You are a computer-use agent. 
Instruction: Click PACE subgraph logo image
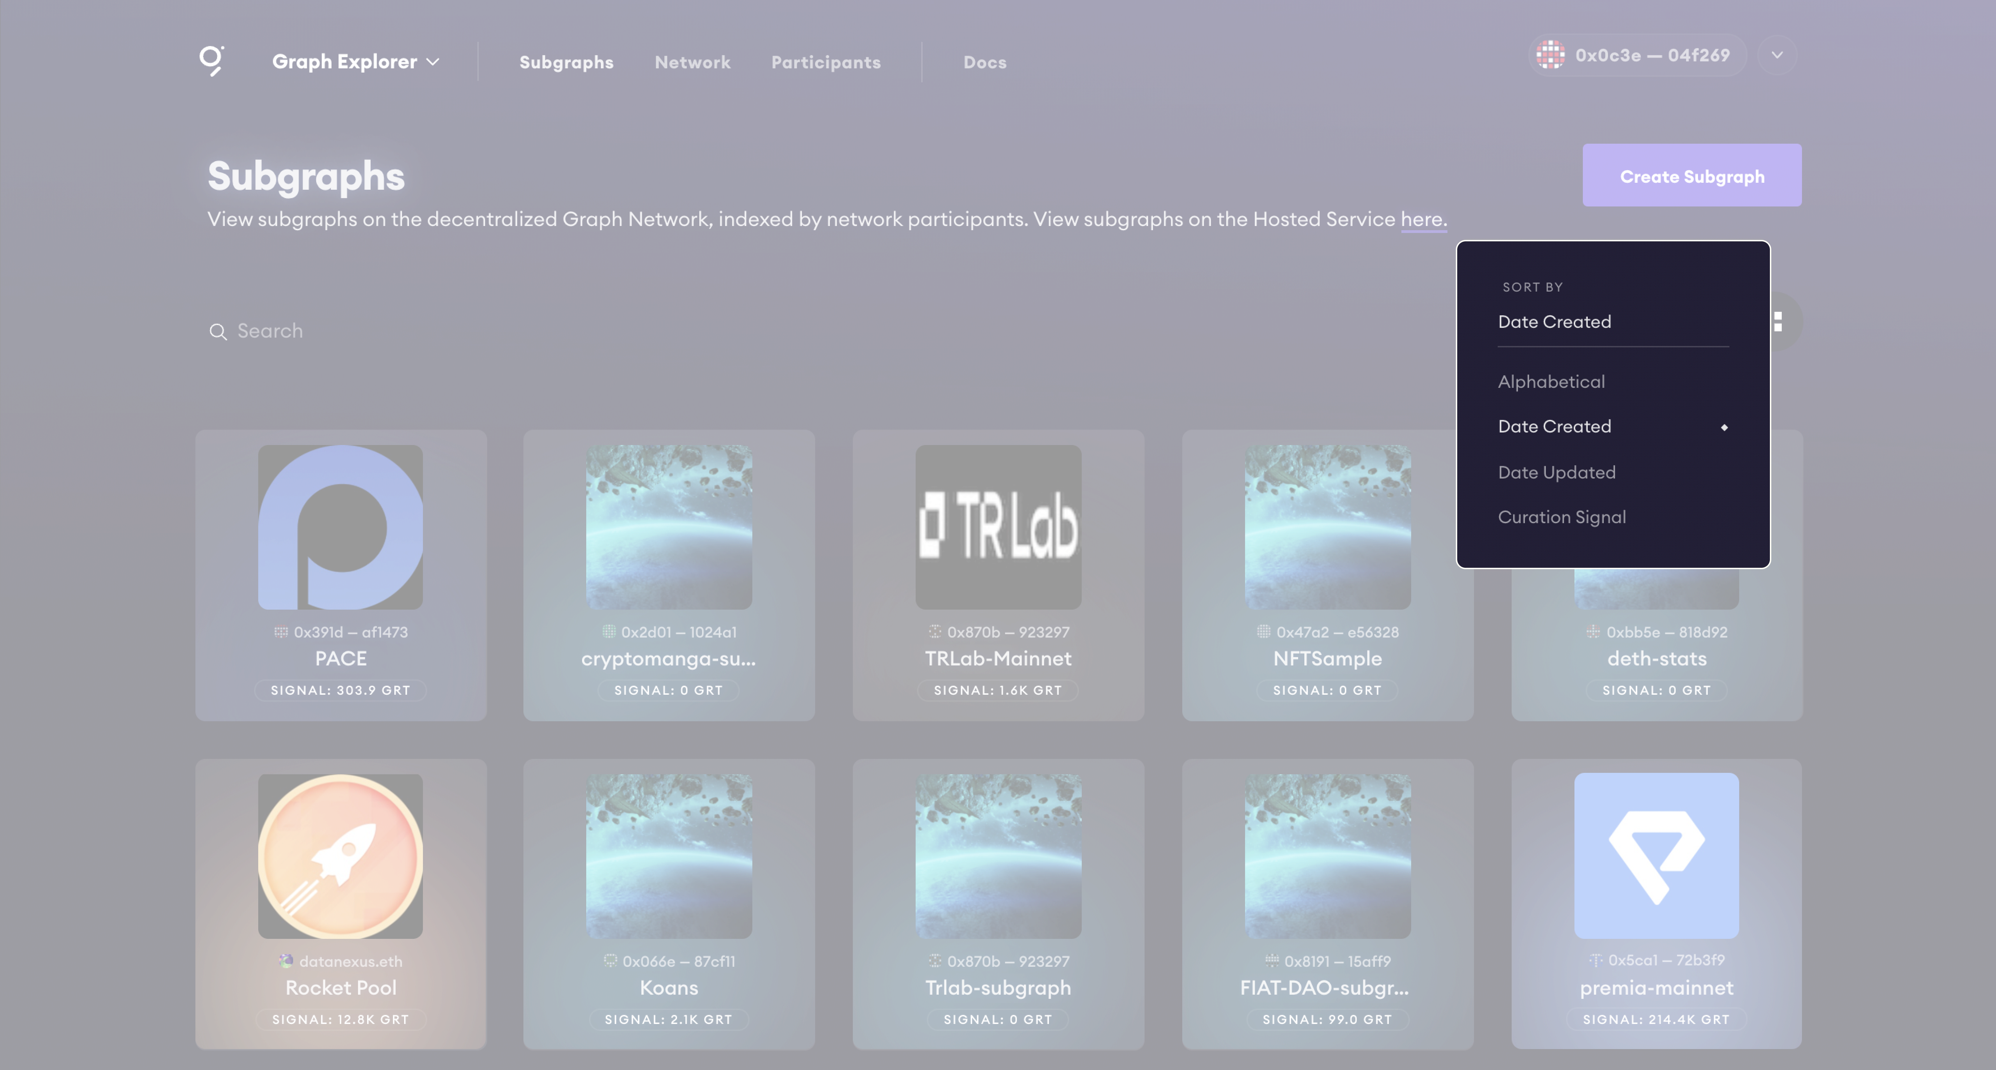(x=340, y=527)
